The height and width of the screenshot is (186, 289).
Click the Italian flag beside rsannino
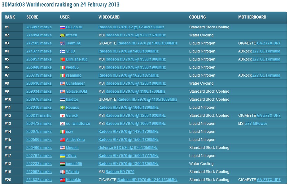pyautogui.click(x=63, y=75)
